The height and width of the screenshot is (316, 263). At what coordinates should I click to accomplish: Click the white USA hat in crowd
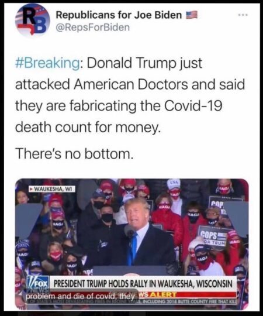point(174,184)
